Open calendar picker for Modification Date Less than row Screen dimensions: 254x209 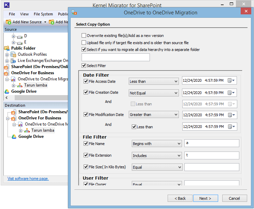click(231, 127)
